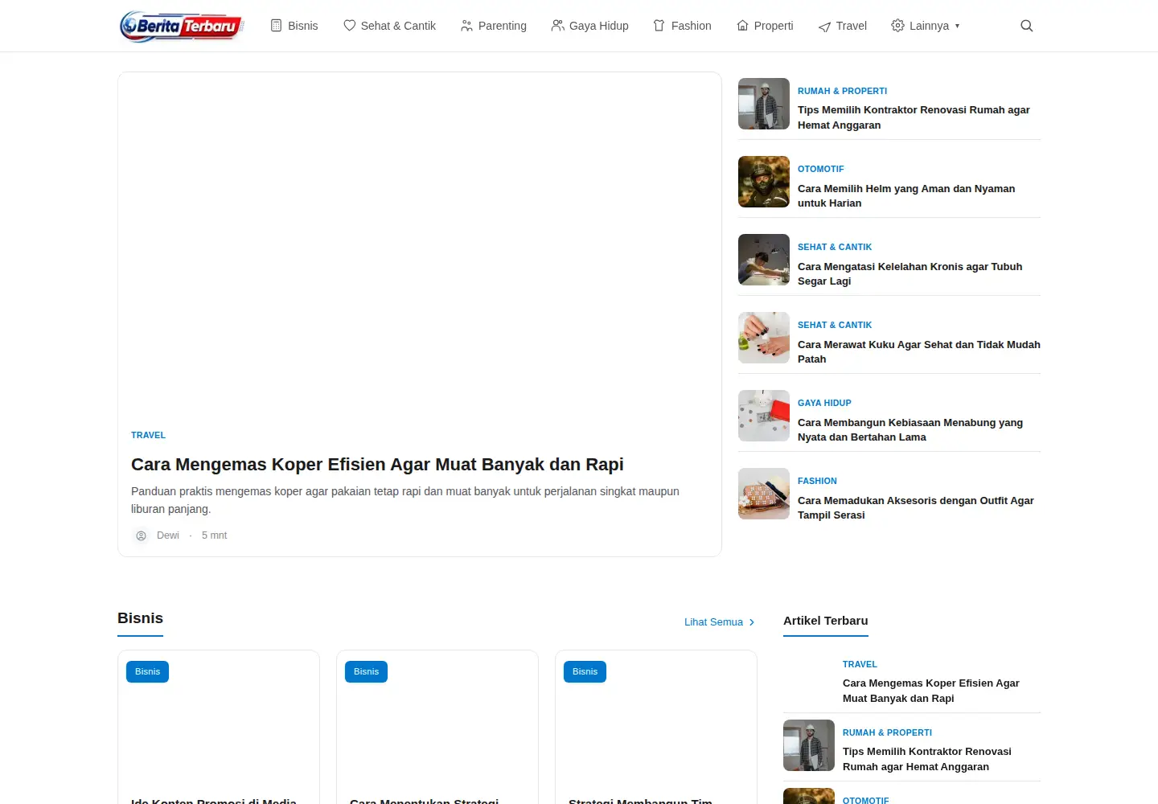The width and height of the screenshot is (1158, 804).
Task: Open Cara Mengatasi Kelelahan Kronis article
Action: click(x=910, y=273)
